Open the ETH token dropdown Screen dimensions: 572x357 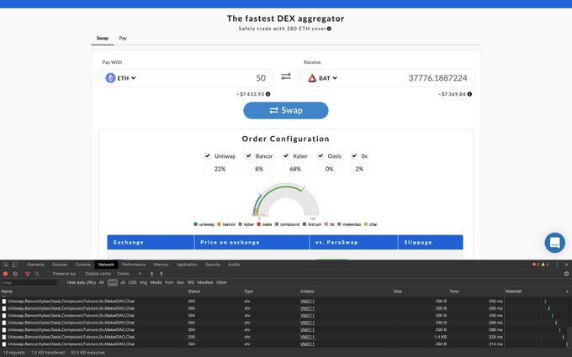click(x=121, y=78)
